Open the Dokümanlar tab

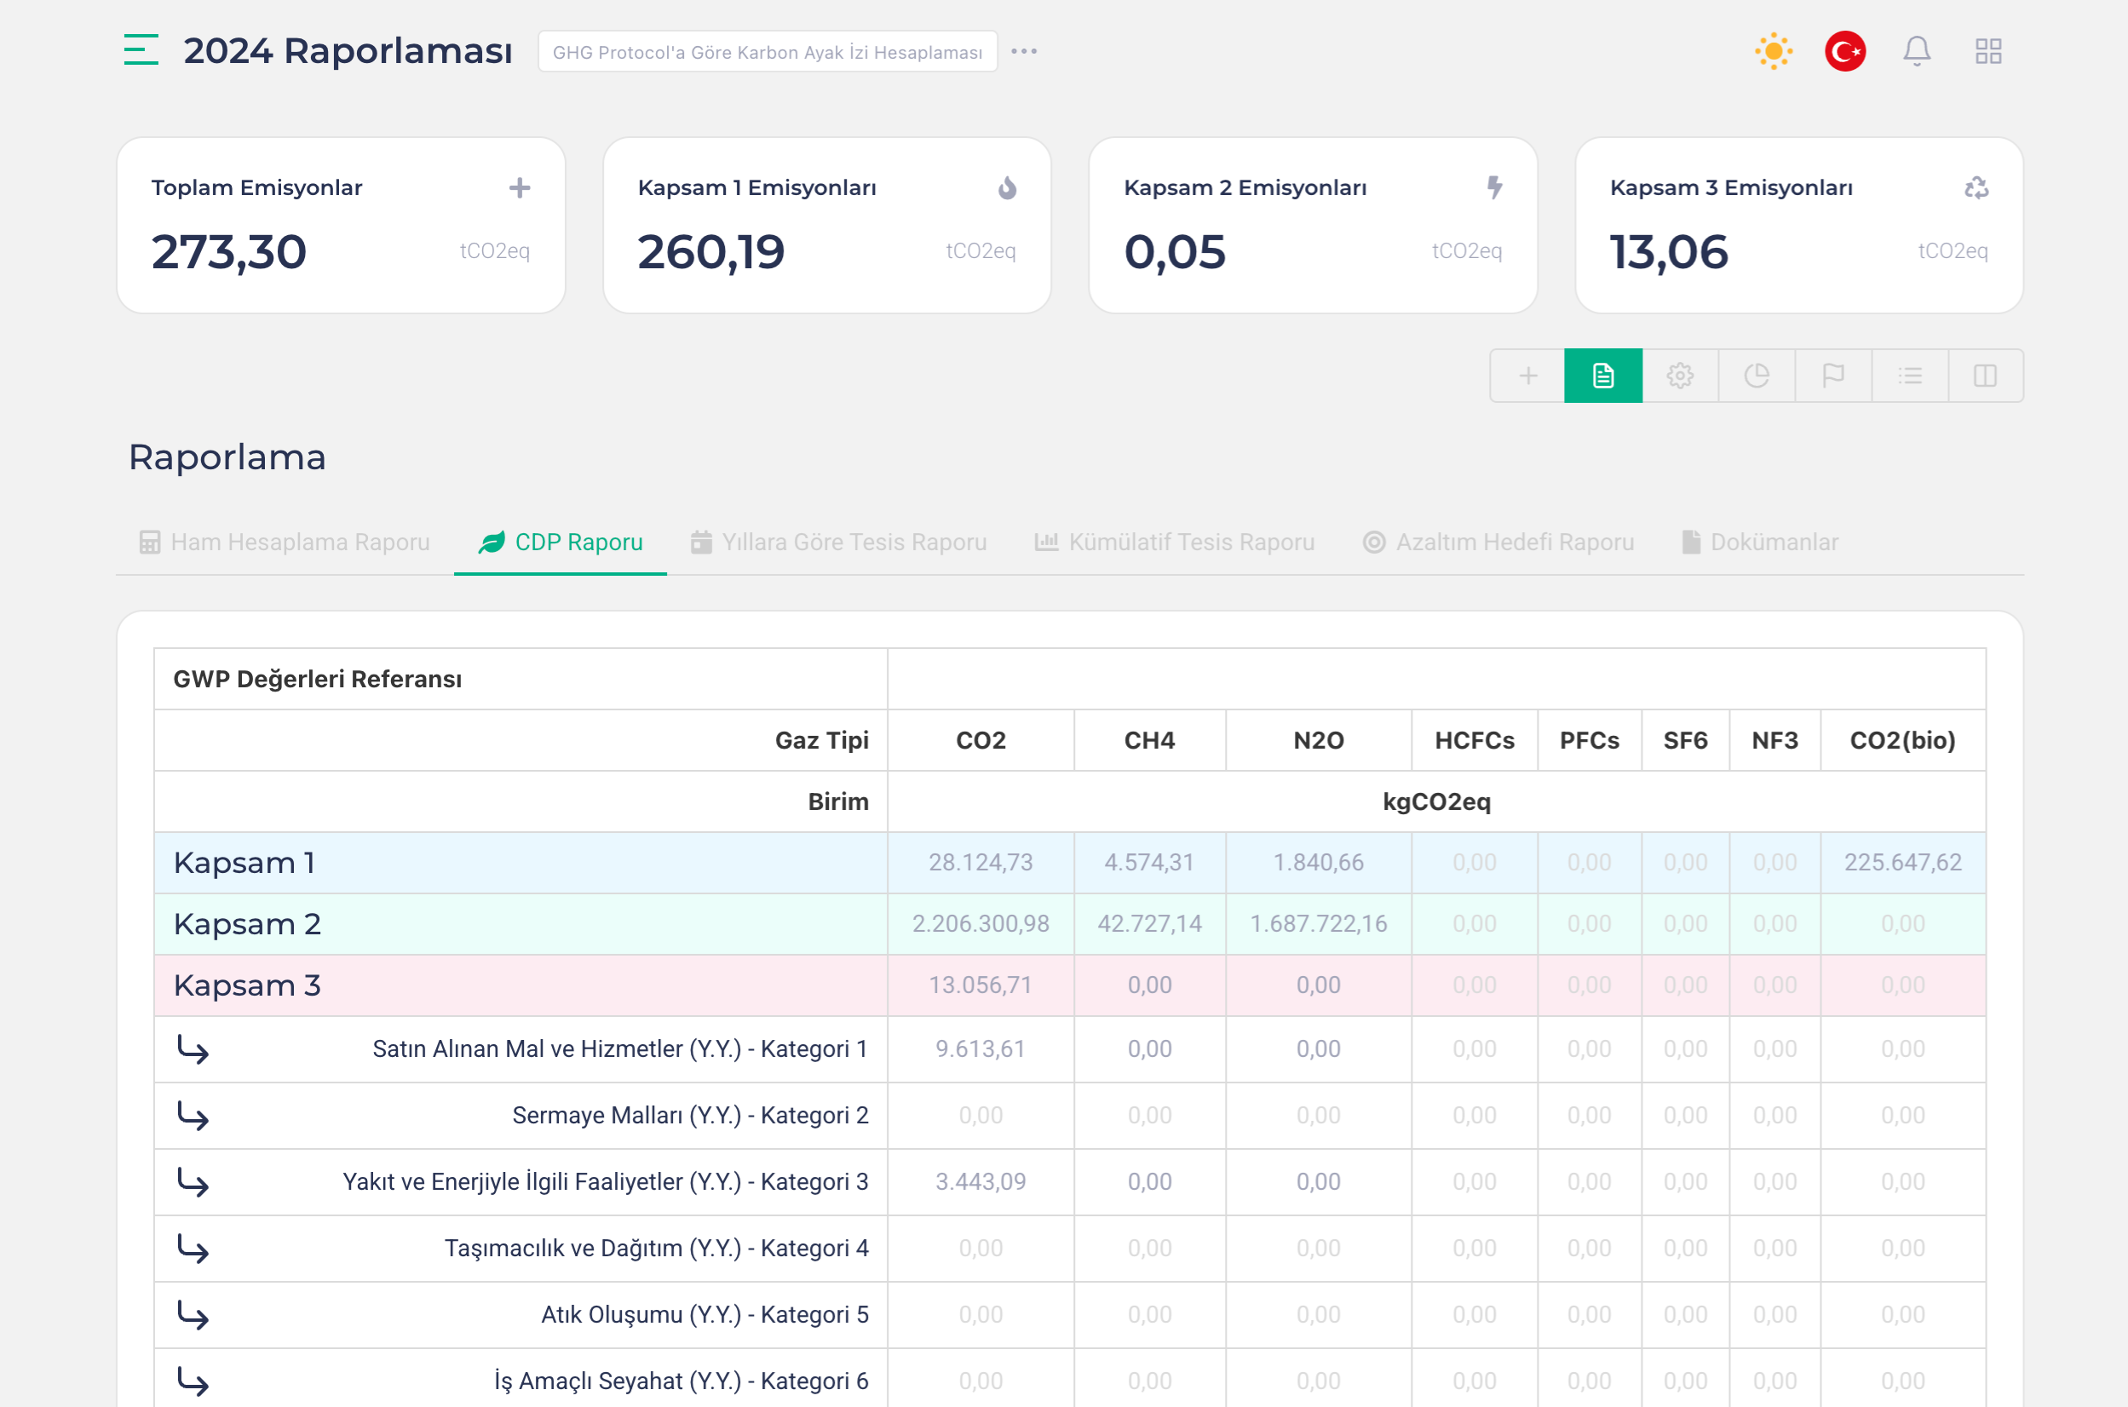tap(1760, 542)
